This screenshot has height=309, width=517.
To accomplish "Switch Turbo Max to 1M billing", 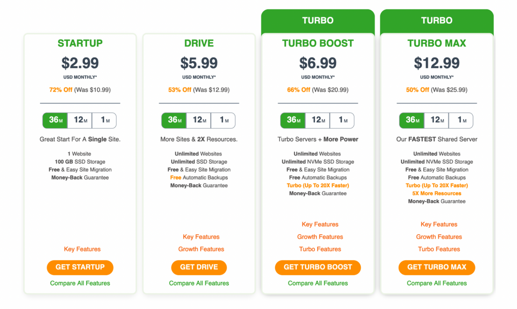I will (x=461, y=120).
